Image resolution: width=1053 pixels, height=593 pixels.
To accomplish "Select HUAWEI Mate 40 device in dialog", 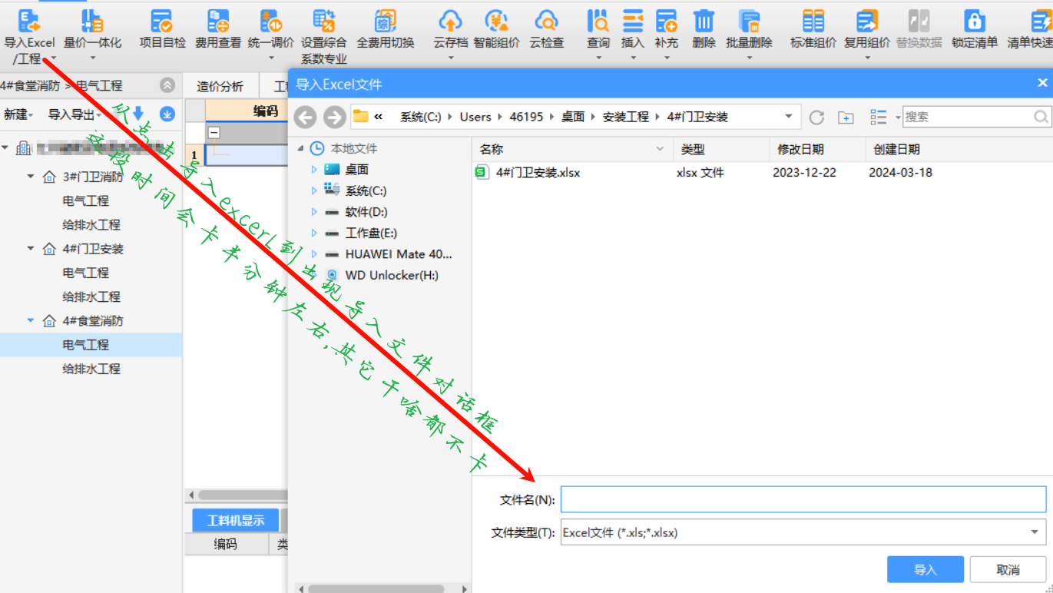I will 399,254.
